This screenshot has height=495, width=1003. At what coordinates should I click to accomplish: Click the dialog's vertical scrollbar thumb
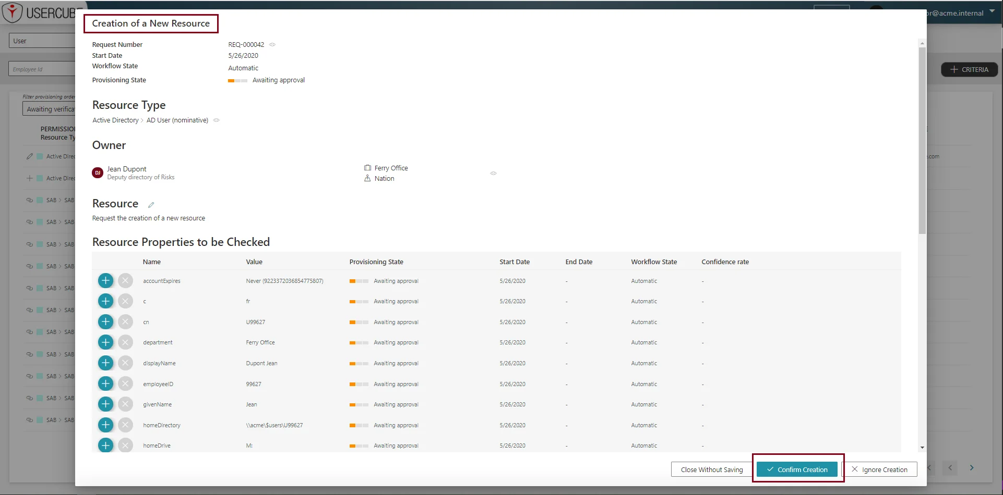(x=922, y=141)
